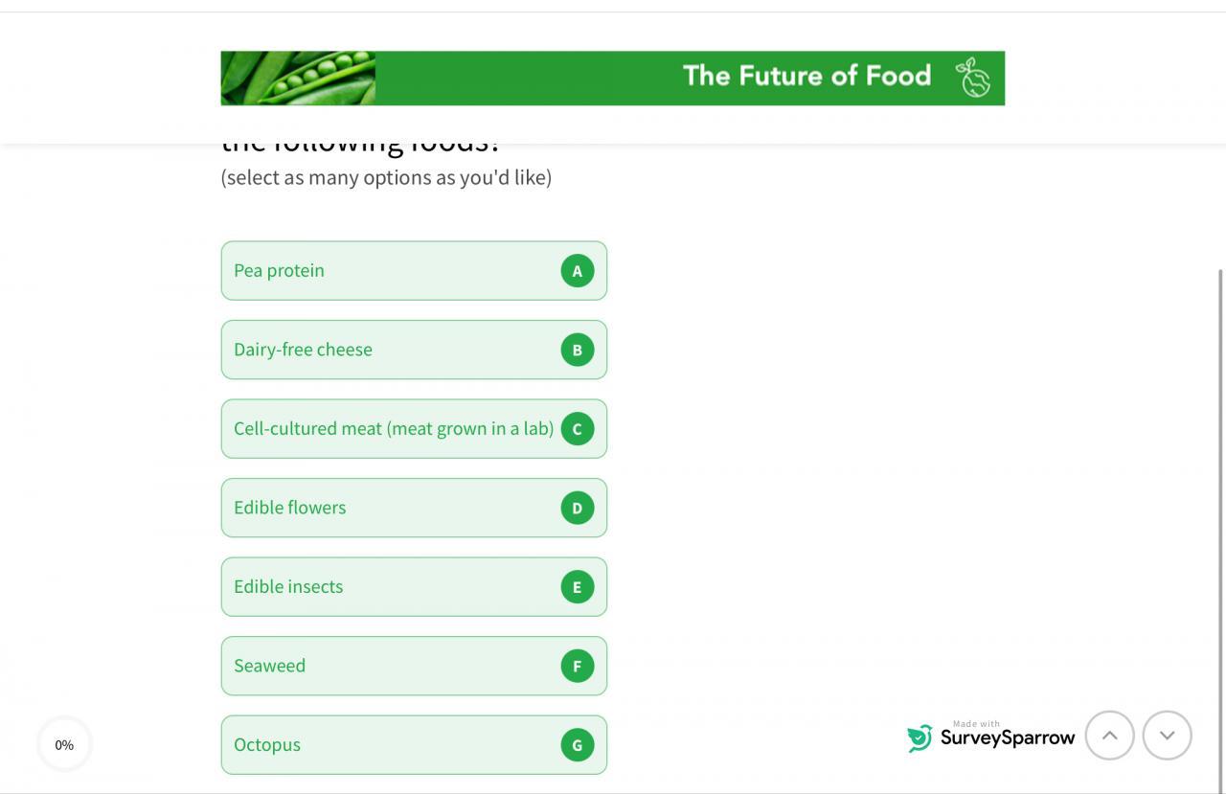The width and height of the screenshot is (1226, 794).
Task: Open the SurveySparrow branding link
Action: (991, 737)
